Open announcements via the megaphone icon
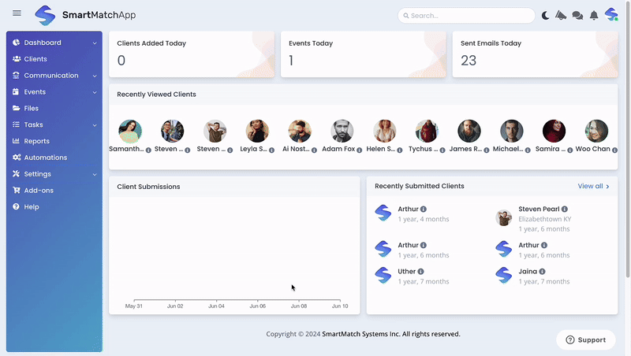631x356 pixels. pos(562,15)
